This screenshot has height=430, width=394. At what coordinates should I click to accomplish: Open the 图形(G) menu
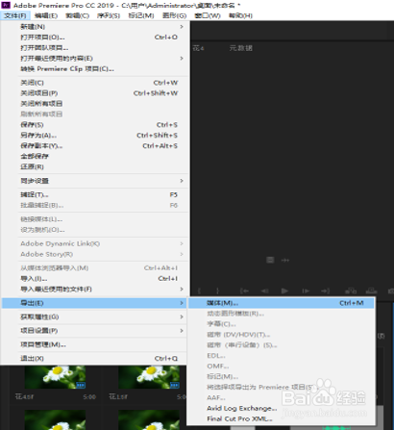(174, 15)
